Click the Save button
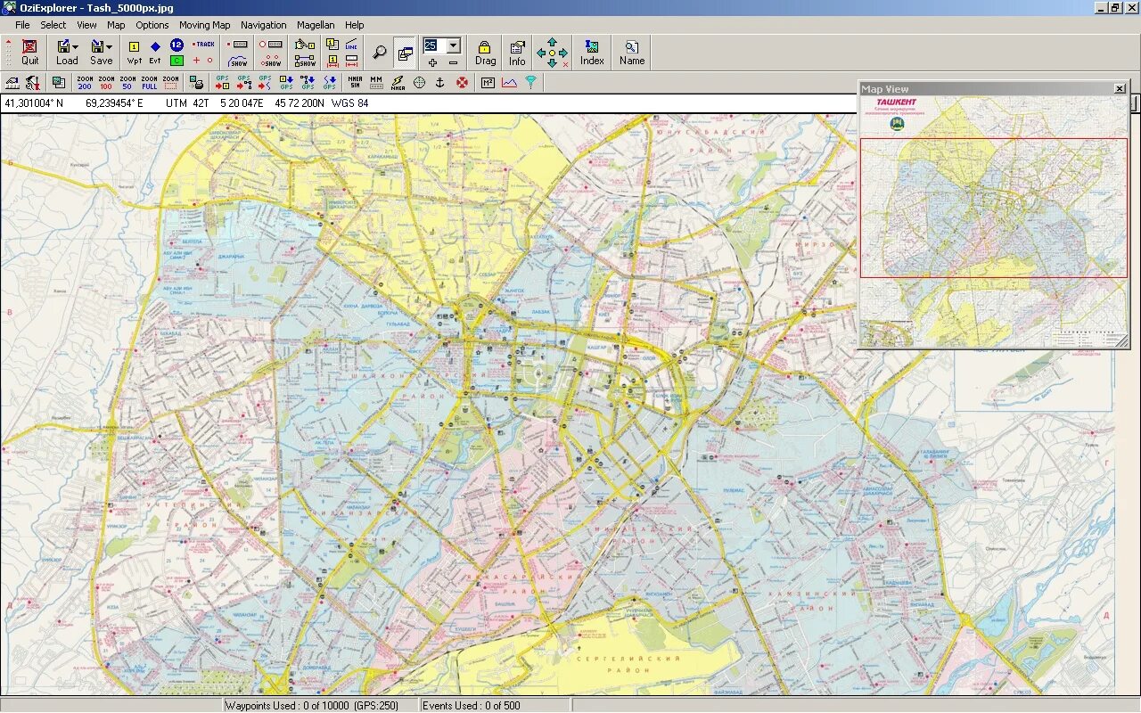This screenshot has height=713, width=1141. (x=102, y=53)
